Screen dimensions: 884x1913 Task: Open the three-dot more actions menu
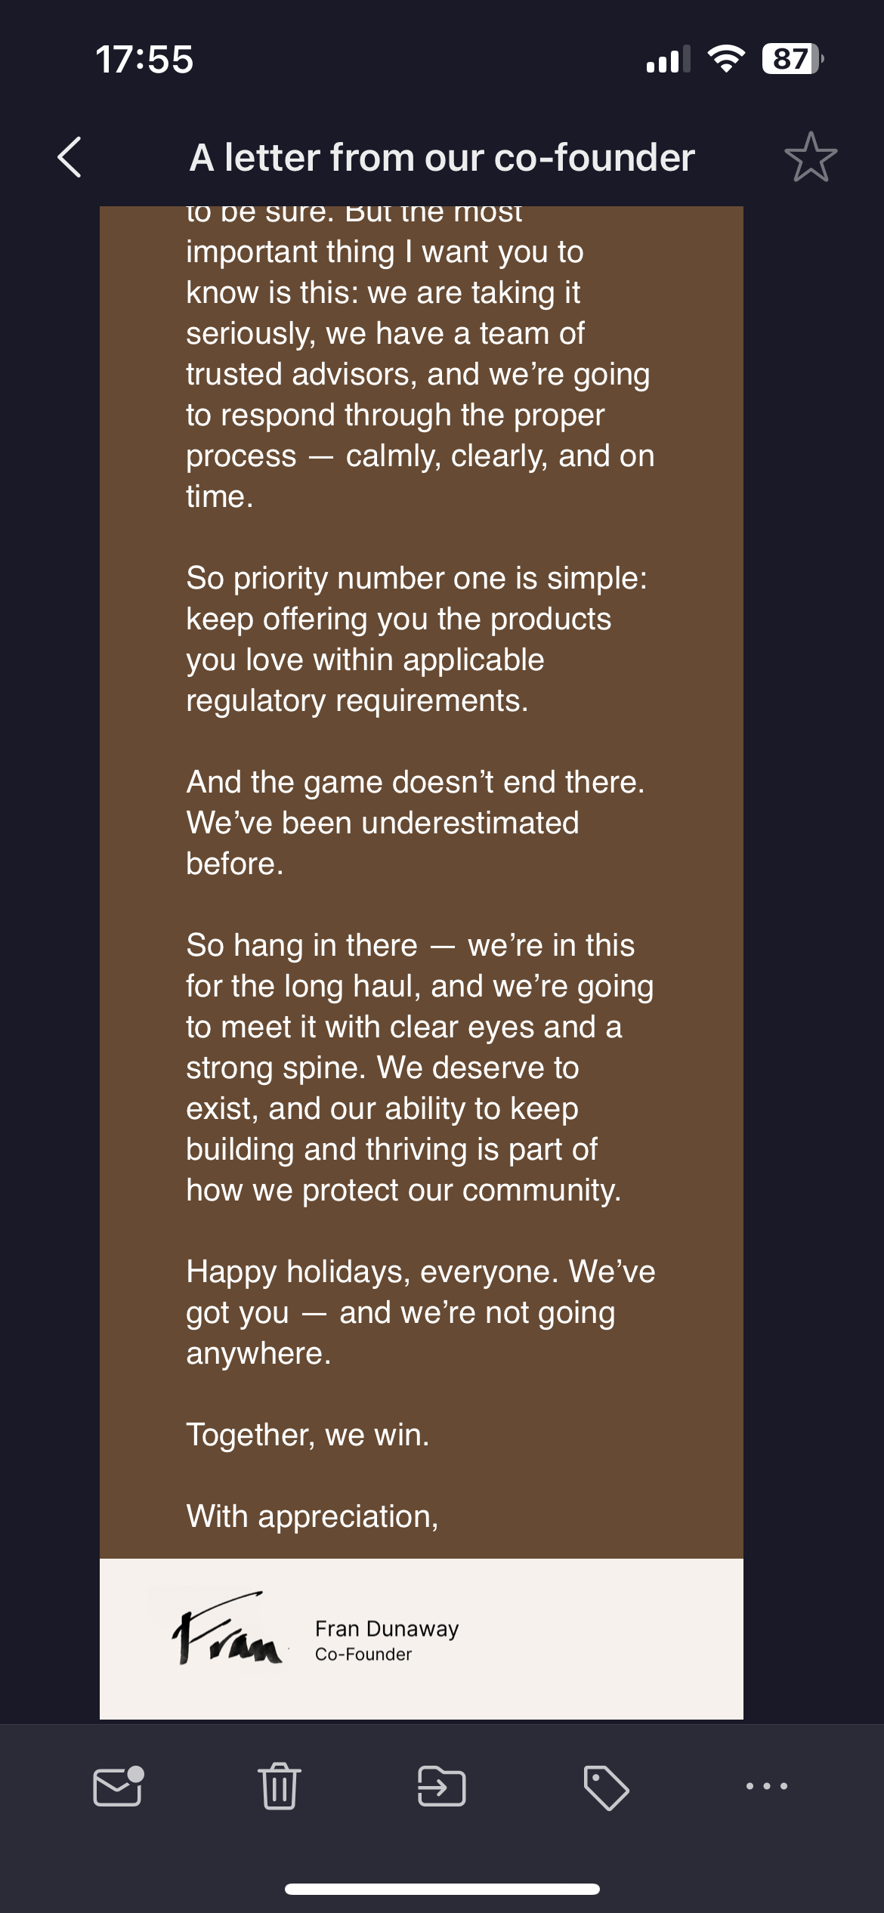pos(766,1787)
